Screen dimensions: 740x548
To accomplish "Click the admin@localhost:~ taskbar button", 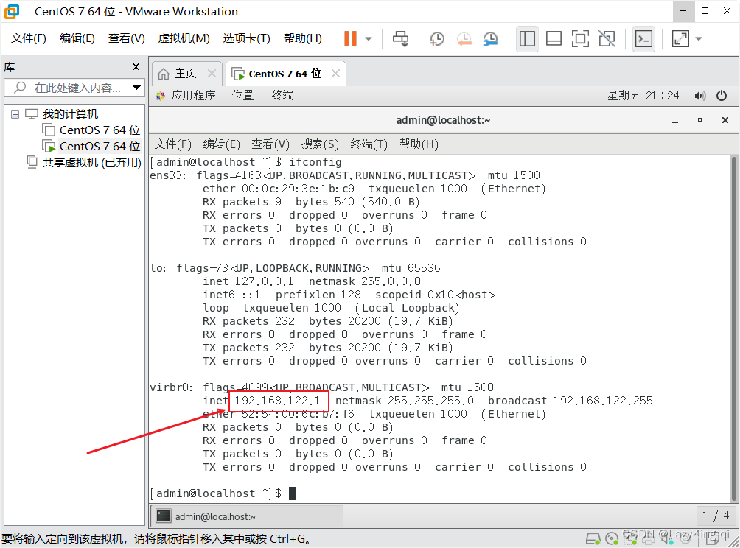I will click(x=247, y=516).
